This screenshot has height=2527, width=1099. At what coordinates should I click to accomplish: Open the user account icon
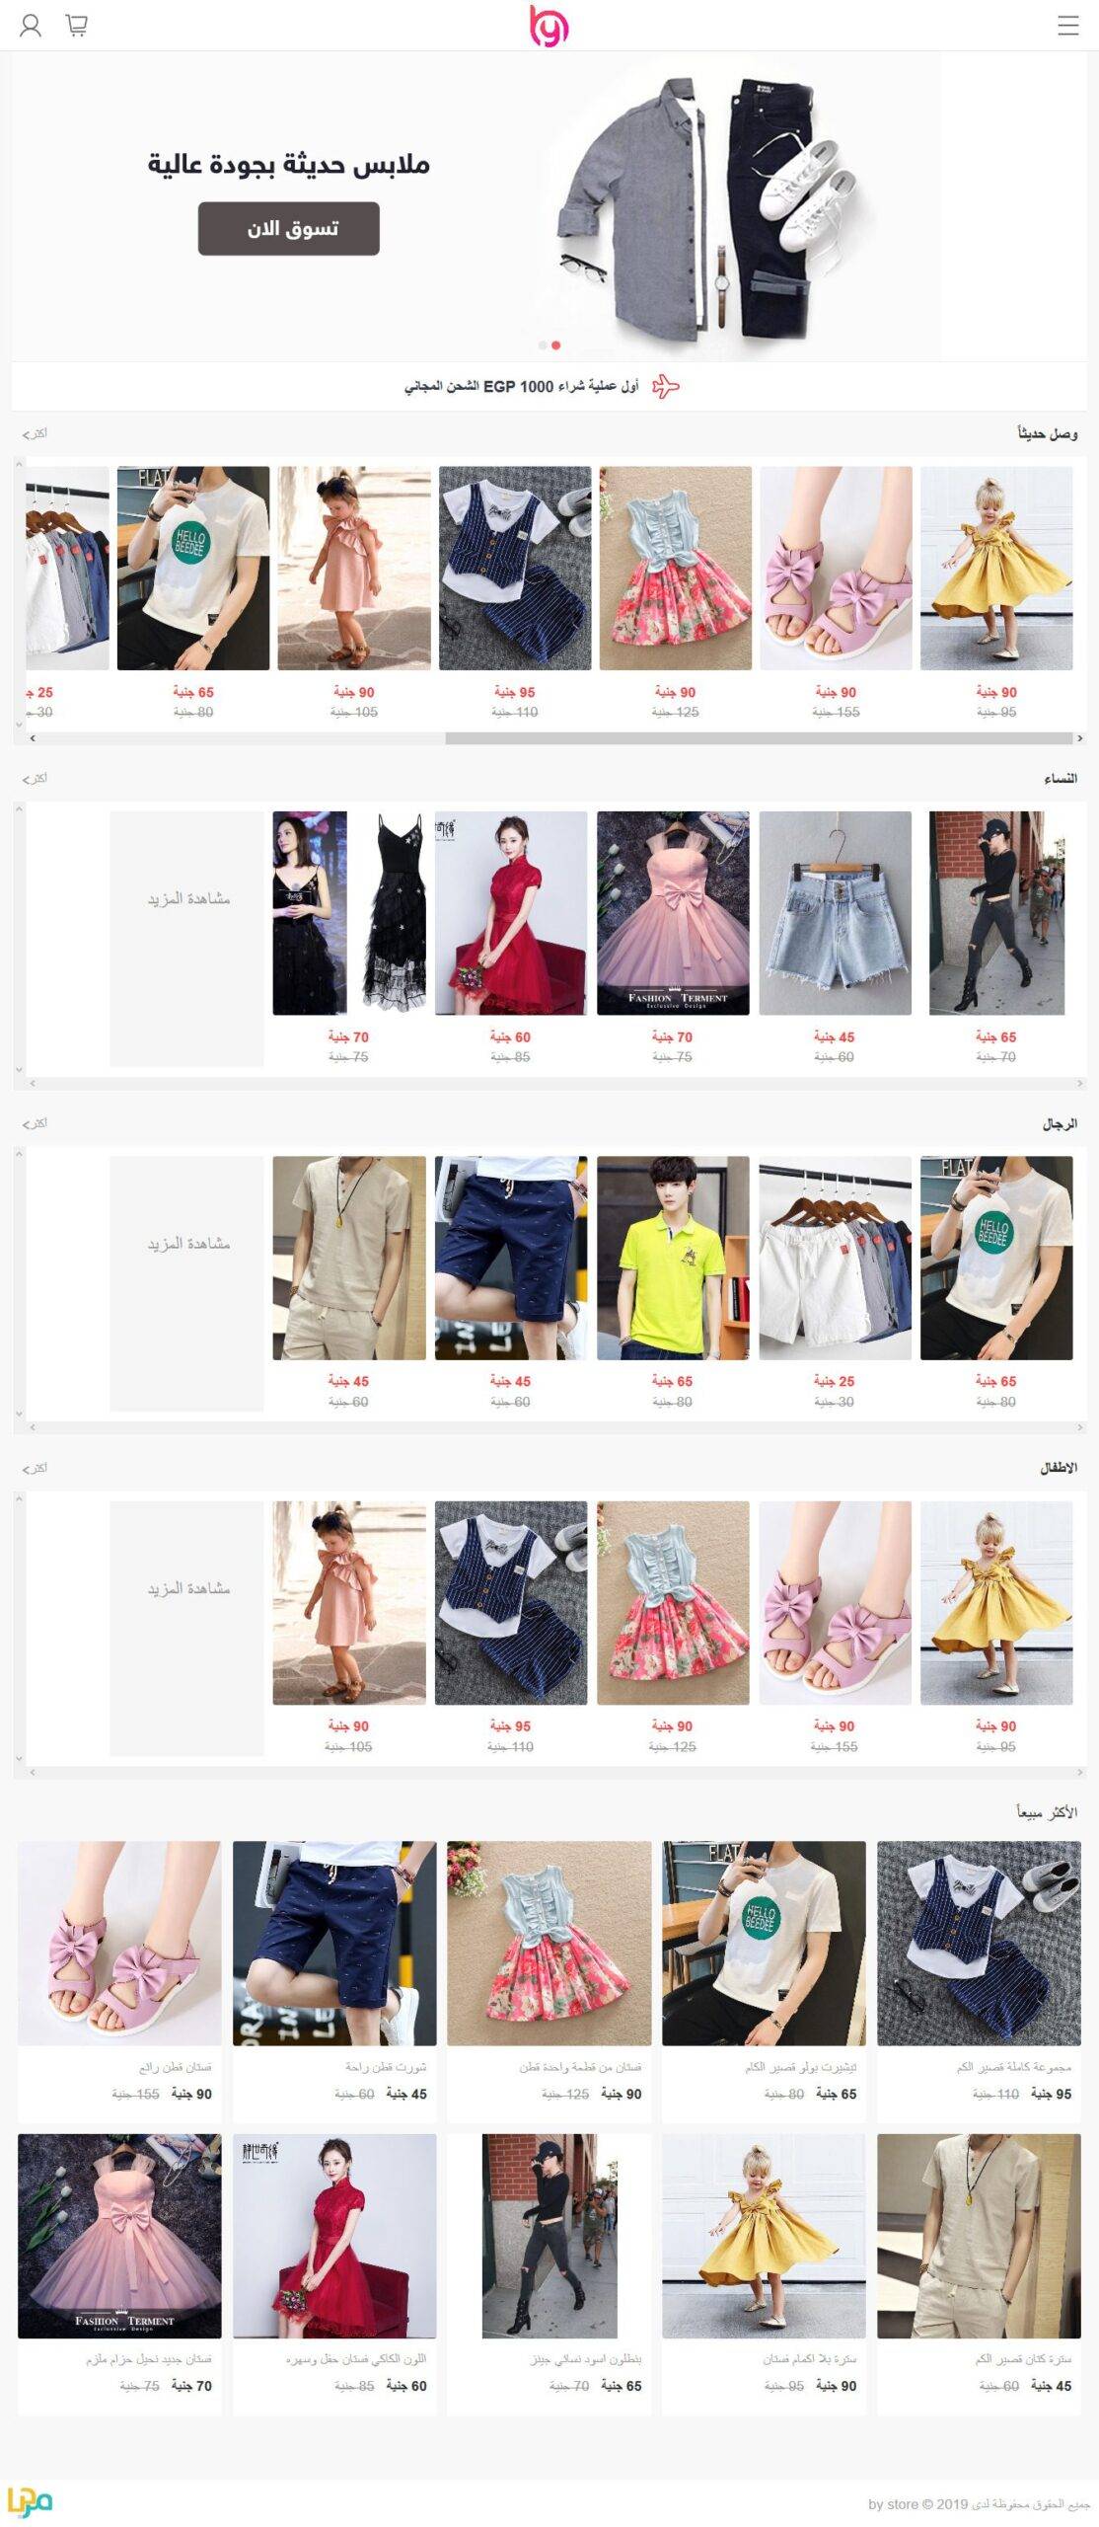(31, 26)
